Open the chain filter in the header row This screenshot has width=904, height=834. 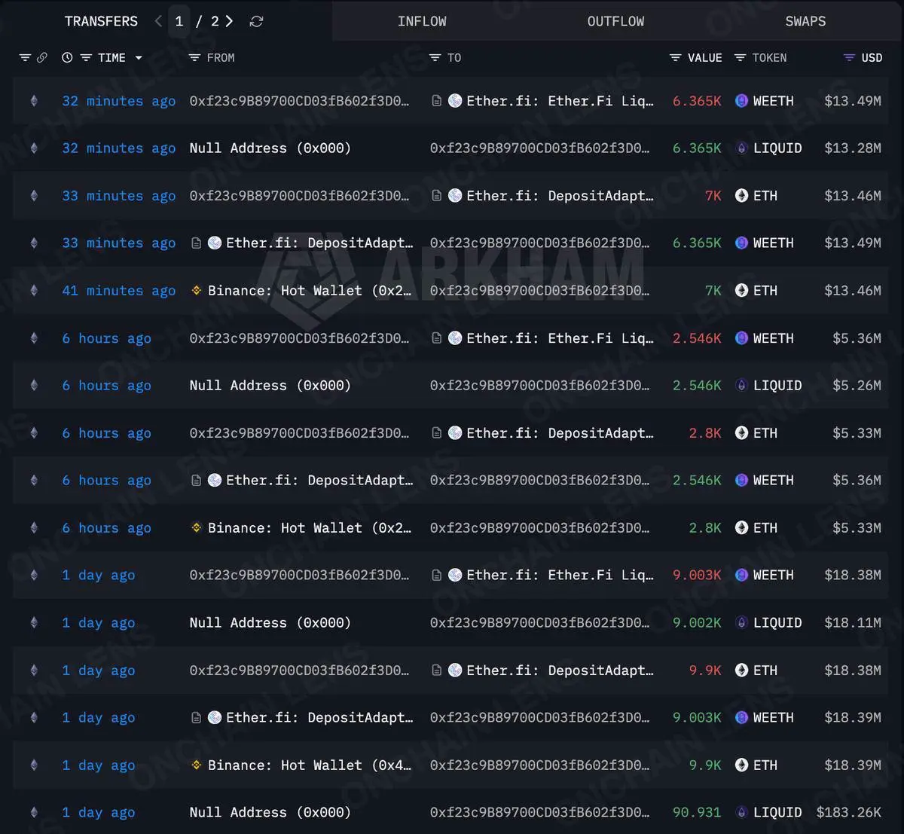[25, 58]
